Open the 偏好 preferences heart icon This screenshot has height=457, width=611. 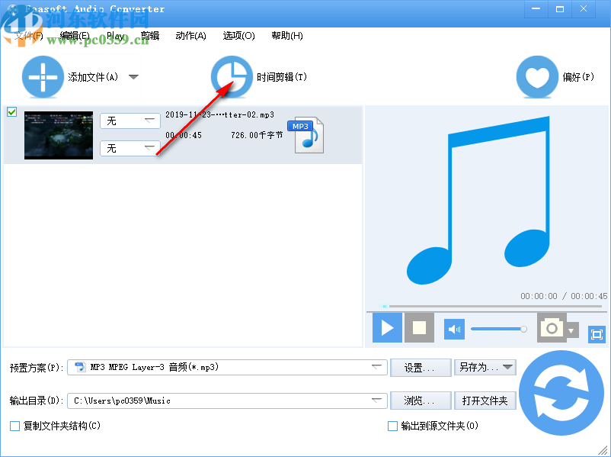point(537,76)
